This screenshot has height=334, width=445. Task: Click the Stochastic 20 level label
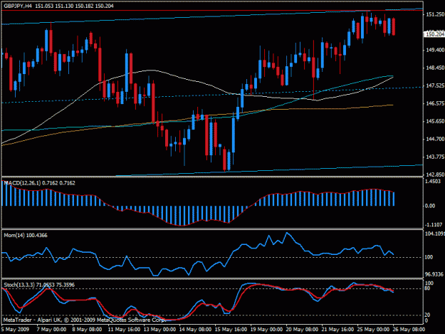pyautogui.click(x=427, y=315)
